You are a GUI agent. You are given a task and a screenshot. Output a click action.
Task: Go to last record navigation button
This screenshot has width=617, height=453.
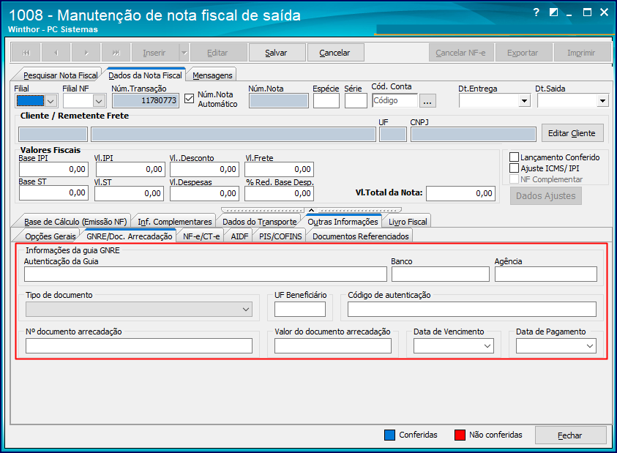click(116, 53)
